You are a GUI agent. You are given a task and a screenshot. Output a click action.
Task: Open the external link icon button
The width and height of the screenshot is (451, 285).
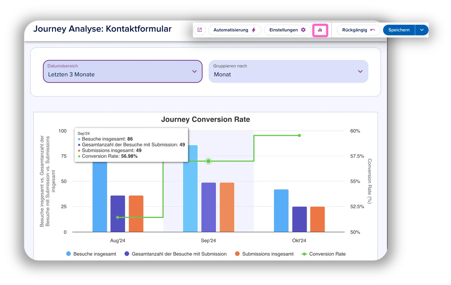pos(200,30)
